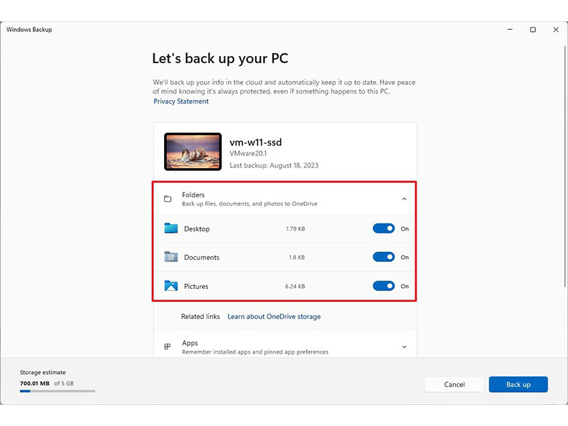
Task: Click the Apps section icon
Action: 168,346
